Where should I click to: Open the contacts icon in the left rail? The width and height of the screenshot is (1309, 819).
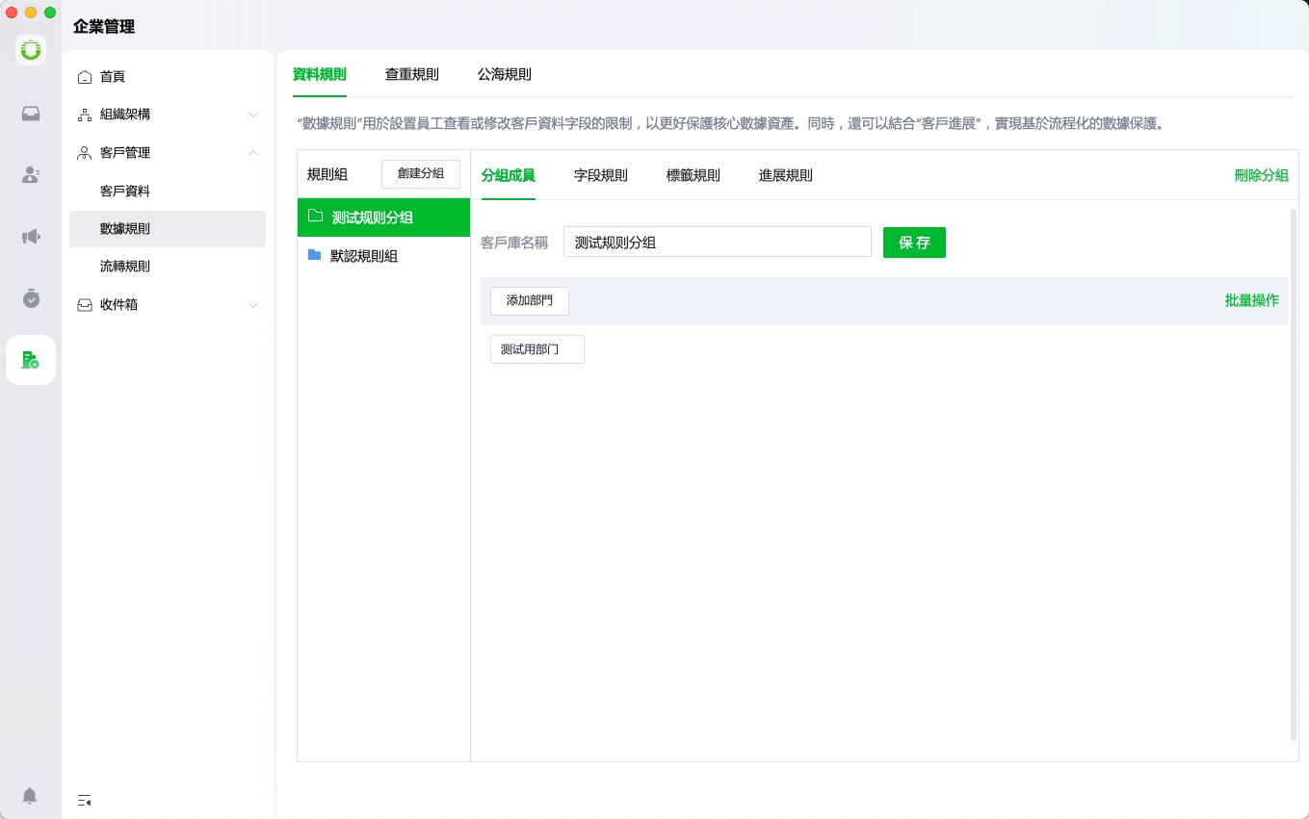click(31, 175)
